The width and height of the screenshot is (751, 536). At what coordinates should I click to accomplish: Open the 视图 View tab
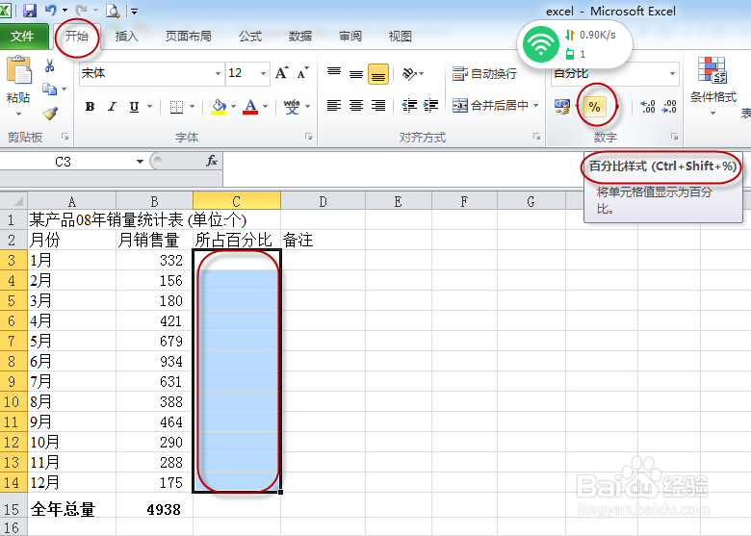pyautogui.click(x=400, y=36)
